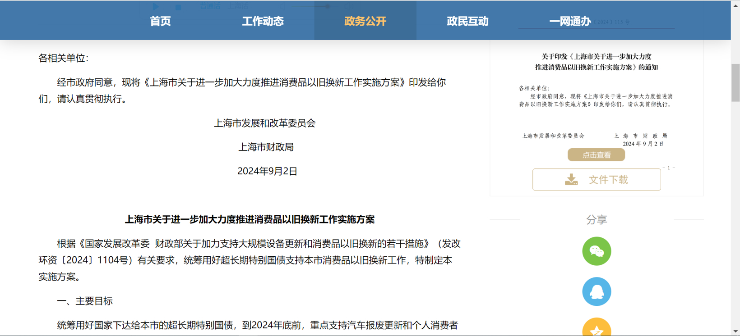The height and width of the screenshot is (336, 740).
Task: Share the article via QQ penguin icon
Action: point(597,292)
